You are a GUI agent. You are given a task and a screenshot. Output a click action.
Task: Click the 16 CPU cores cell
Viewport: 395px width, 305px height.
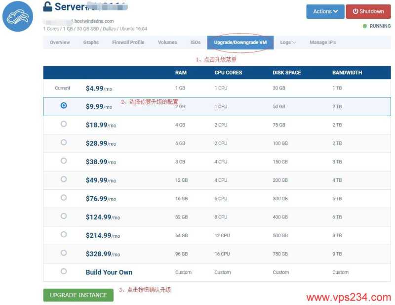[222, 254]
